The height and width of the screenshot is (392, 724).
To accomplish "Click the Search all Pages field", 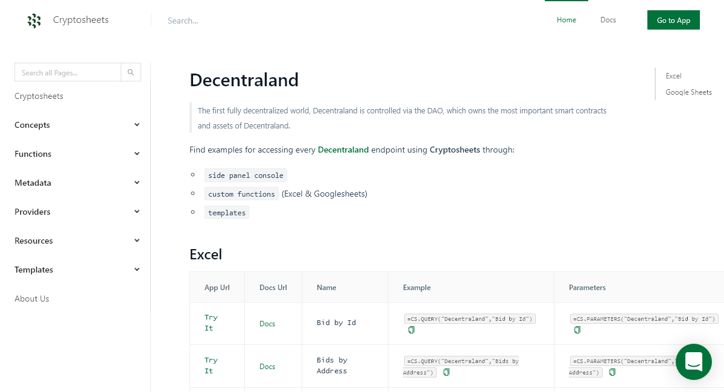I will click(66, 72).
